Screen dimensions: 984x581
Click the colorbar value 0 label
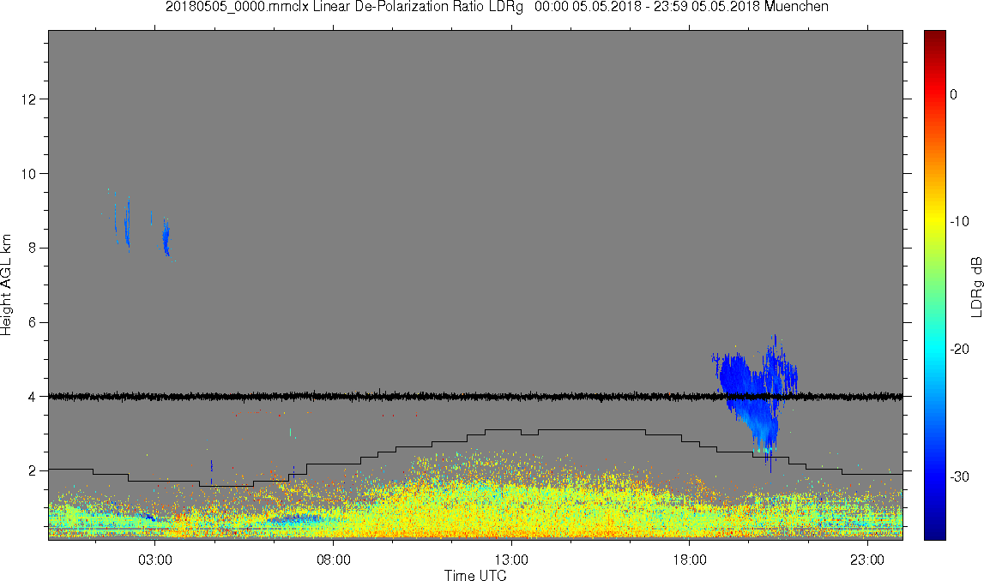953,94
